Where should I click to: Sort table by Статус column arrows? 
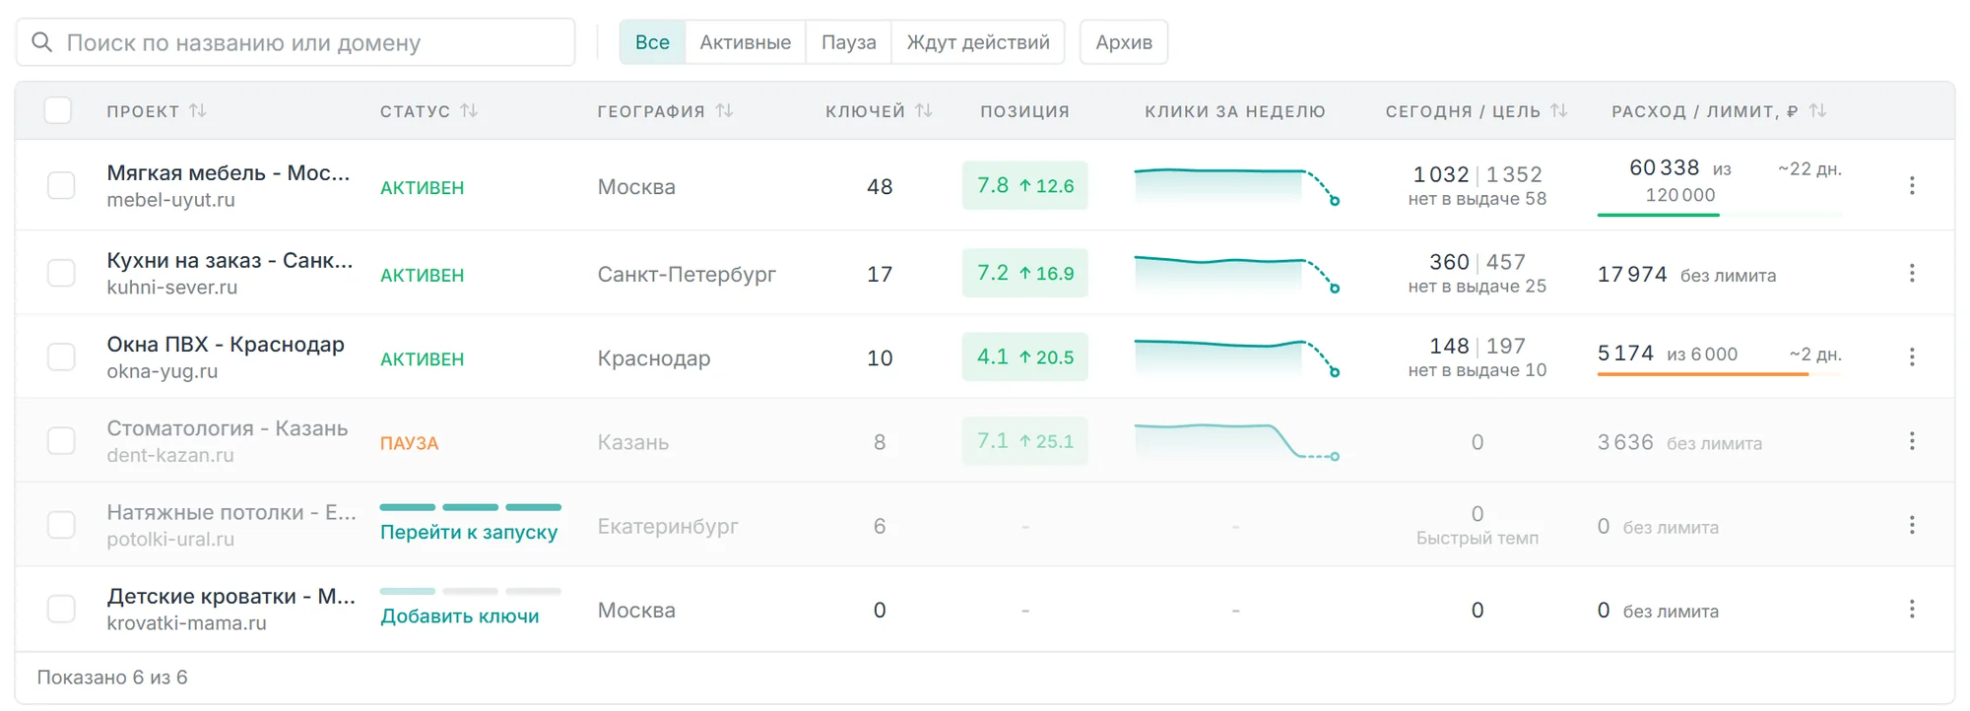[469, 111]
